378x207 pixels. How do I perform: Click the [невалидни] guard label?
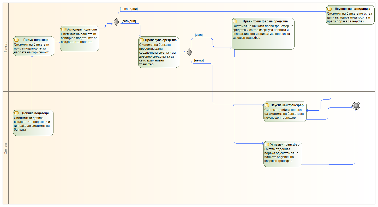pyautogui.click(x=129, y=9)
